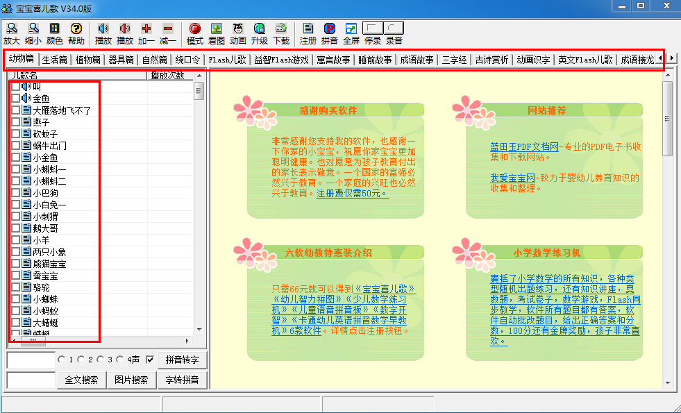Click the 拼音 pinyin icon
The image size is (681, 413).
[330, 28]
